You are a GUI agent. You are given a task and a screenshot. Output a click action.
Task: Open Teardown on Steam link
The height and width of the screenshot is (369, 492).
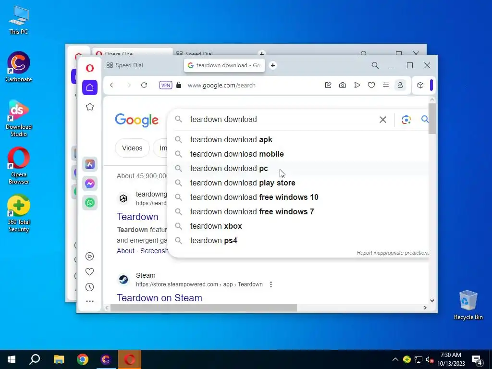click(x=160, y=298)
